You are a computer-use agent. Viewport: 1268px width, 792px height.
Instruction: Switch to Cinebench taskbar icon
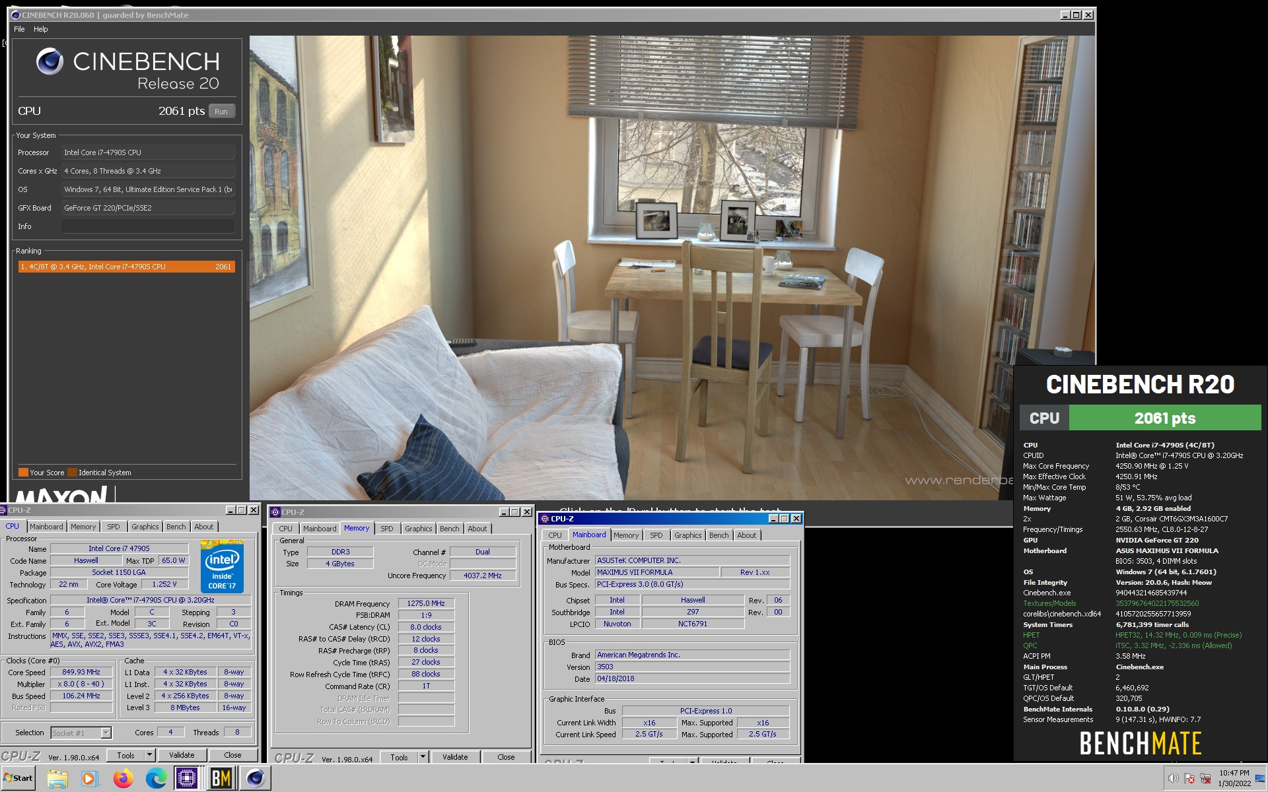255,779
